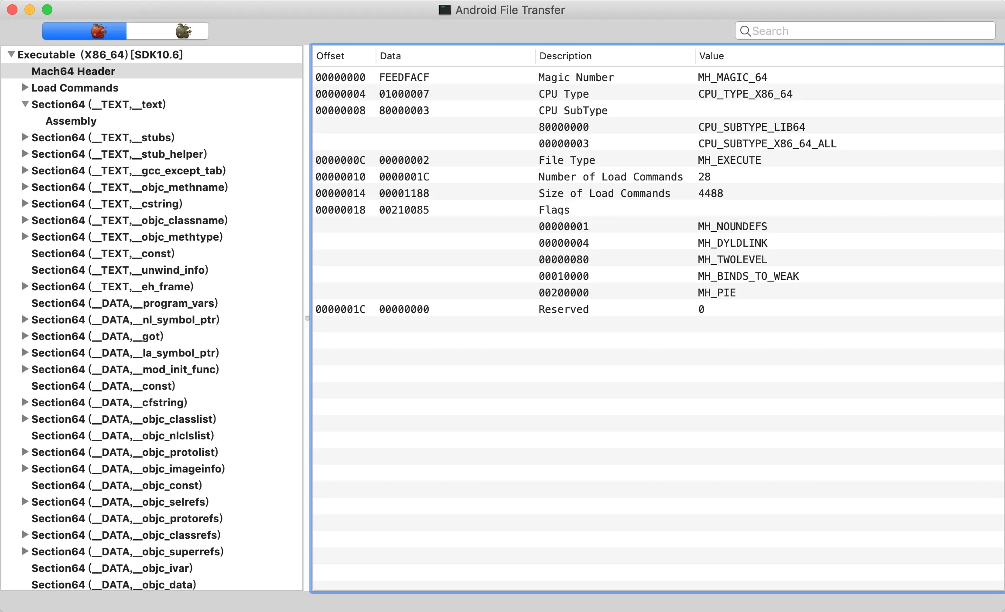Image resolution: width=1005 pixels, height=612 pixels.
Task: Select Section64 (__TEXT,__const) item
Action: 103,253
